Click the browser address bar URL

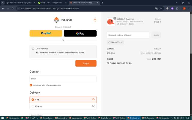pos(50,8)
